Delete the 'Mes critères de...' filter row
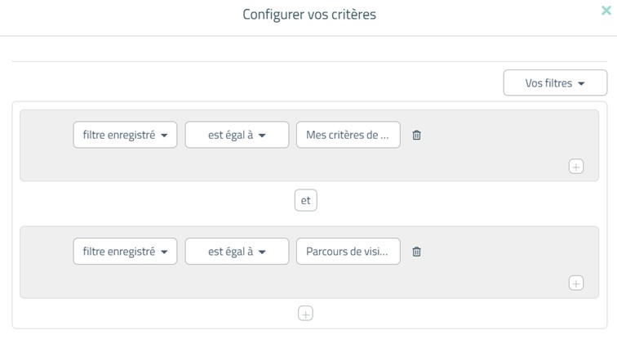This screenshot has width=617, height=339. click(x=416, y=135)
